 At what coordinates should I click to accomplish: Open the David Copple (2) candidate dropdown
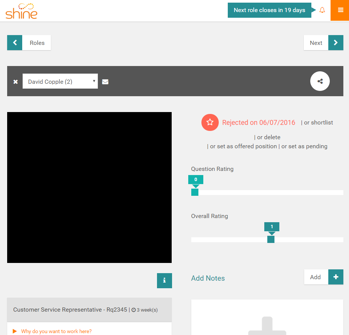(x=60, y=81)
